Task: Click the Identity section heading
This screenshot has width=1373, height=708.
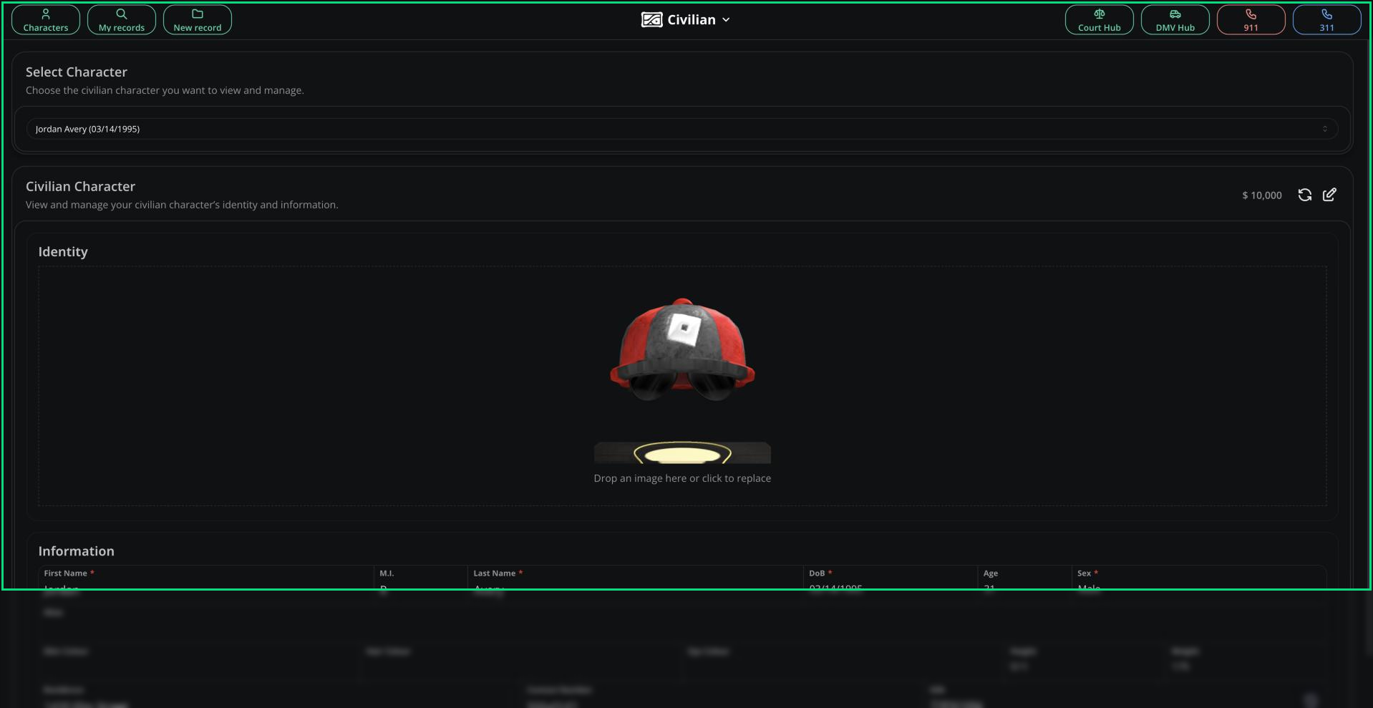Action: tap(63, 252)
